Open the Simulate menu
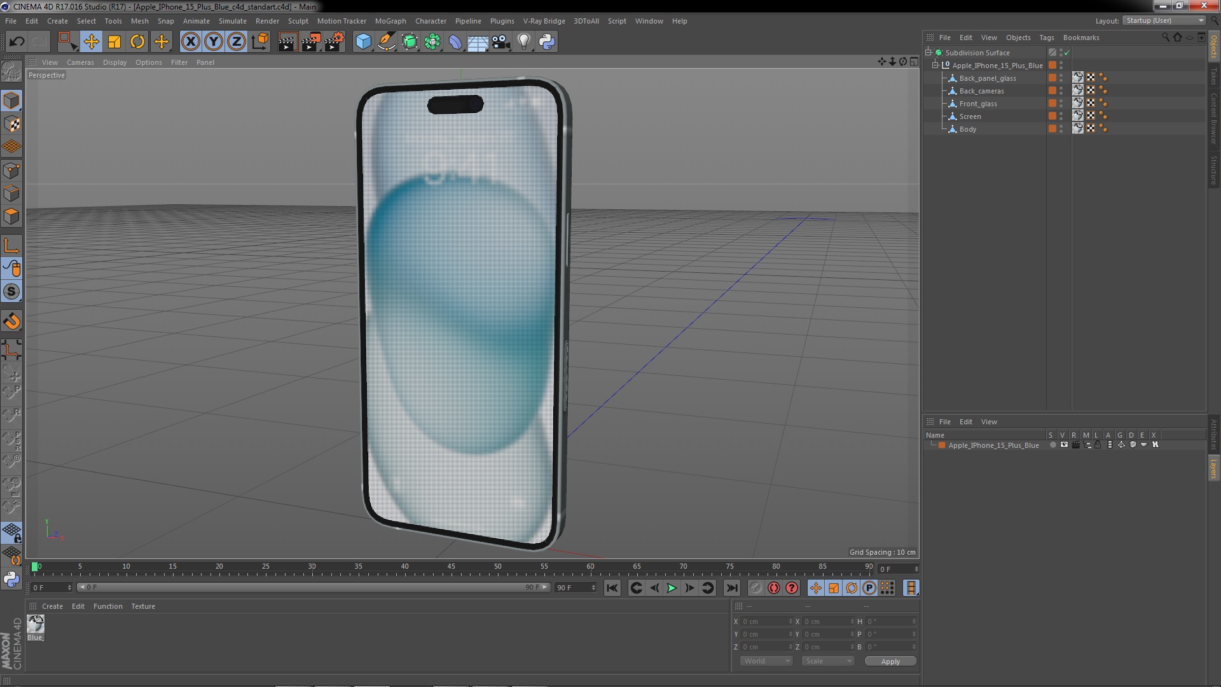 (232, 21)
